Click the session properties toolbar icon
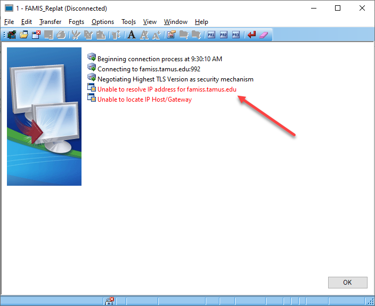The image size is (375, 306). click(171, 35)
